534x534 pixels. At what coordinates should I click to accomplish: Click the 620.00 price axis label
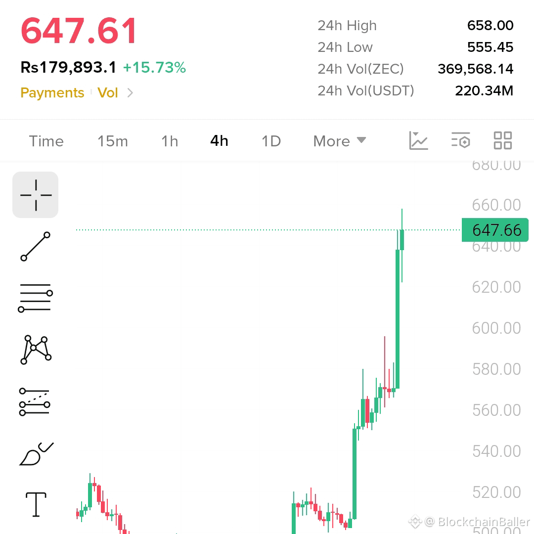496,287
